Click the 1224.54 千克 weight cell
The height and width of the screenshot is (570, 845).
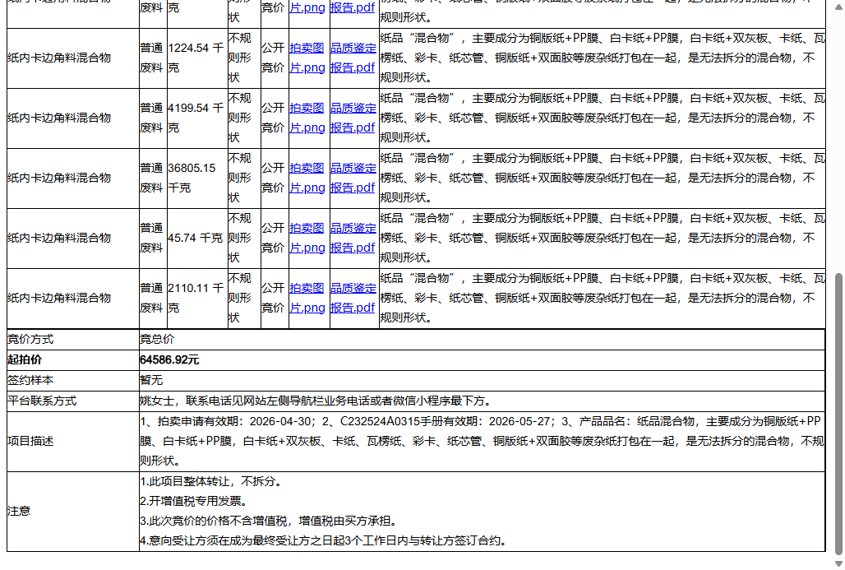tap(197, 58)
